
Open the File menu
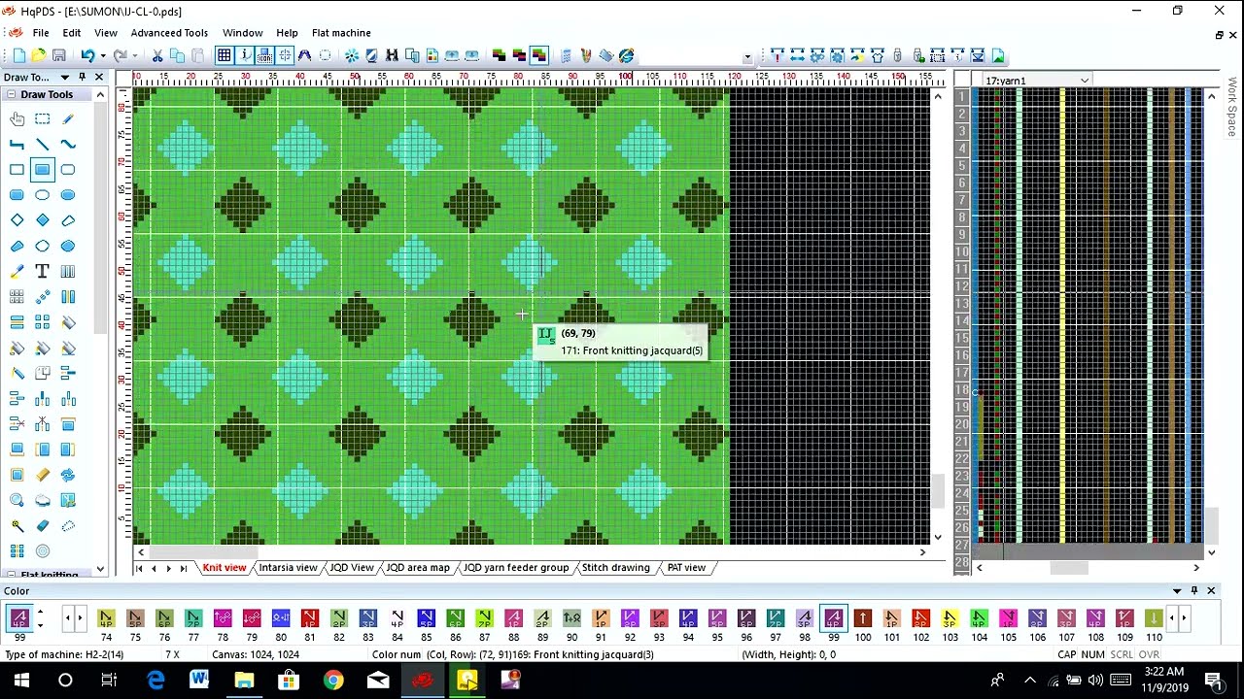41,33
